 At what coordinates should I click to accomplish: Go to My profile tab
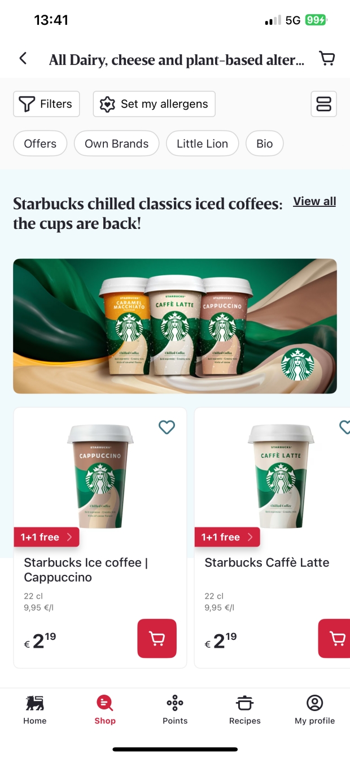coord(314,710)
